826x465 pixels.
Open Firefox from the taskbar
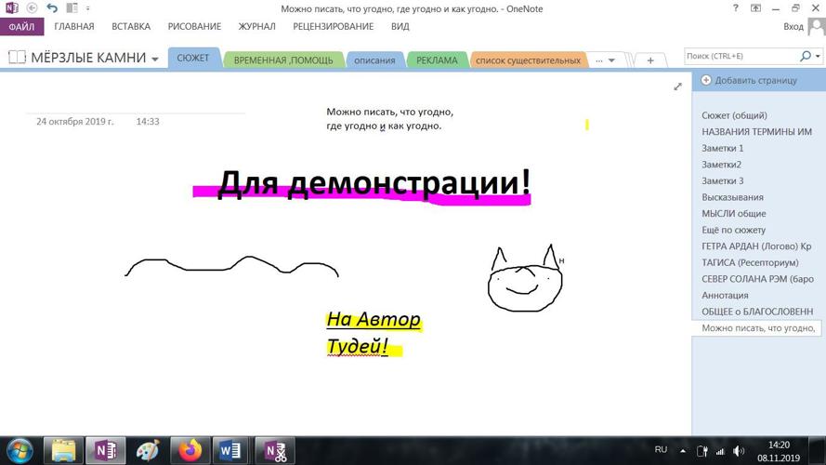(x=190, y=451)
